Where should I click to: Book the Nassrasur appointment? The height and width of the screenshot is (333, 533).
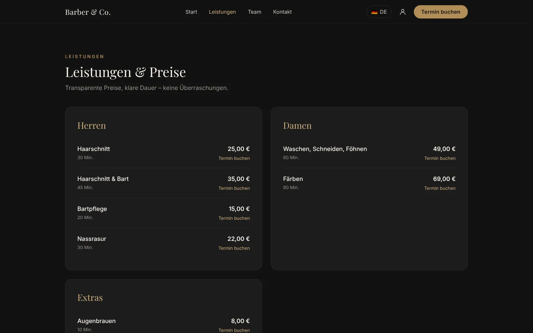click(x=234, y=248)
